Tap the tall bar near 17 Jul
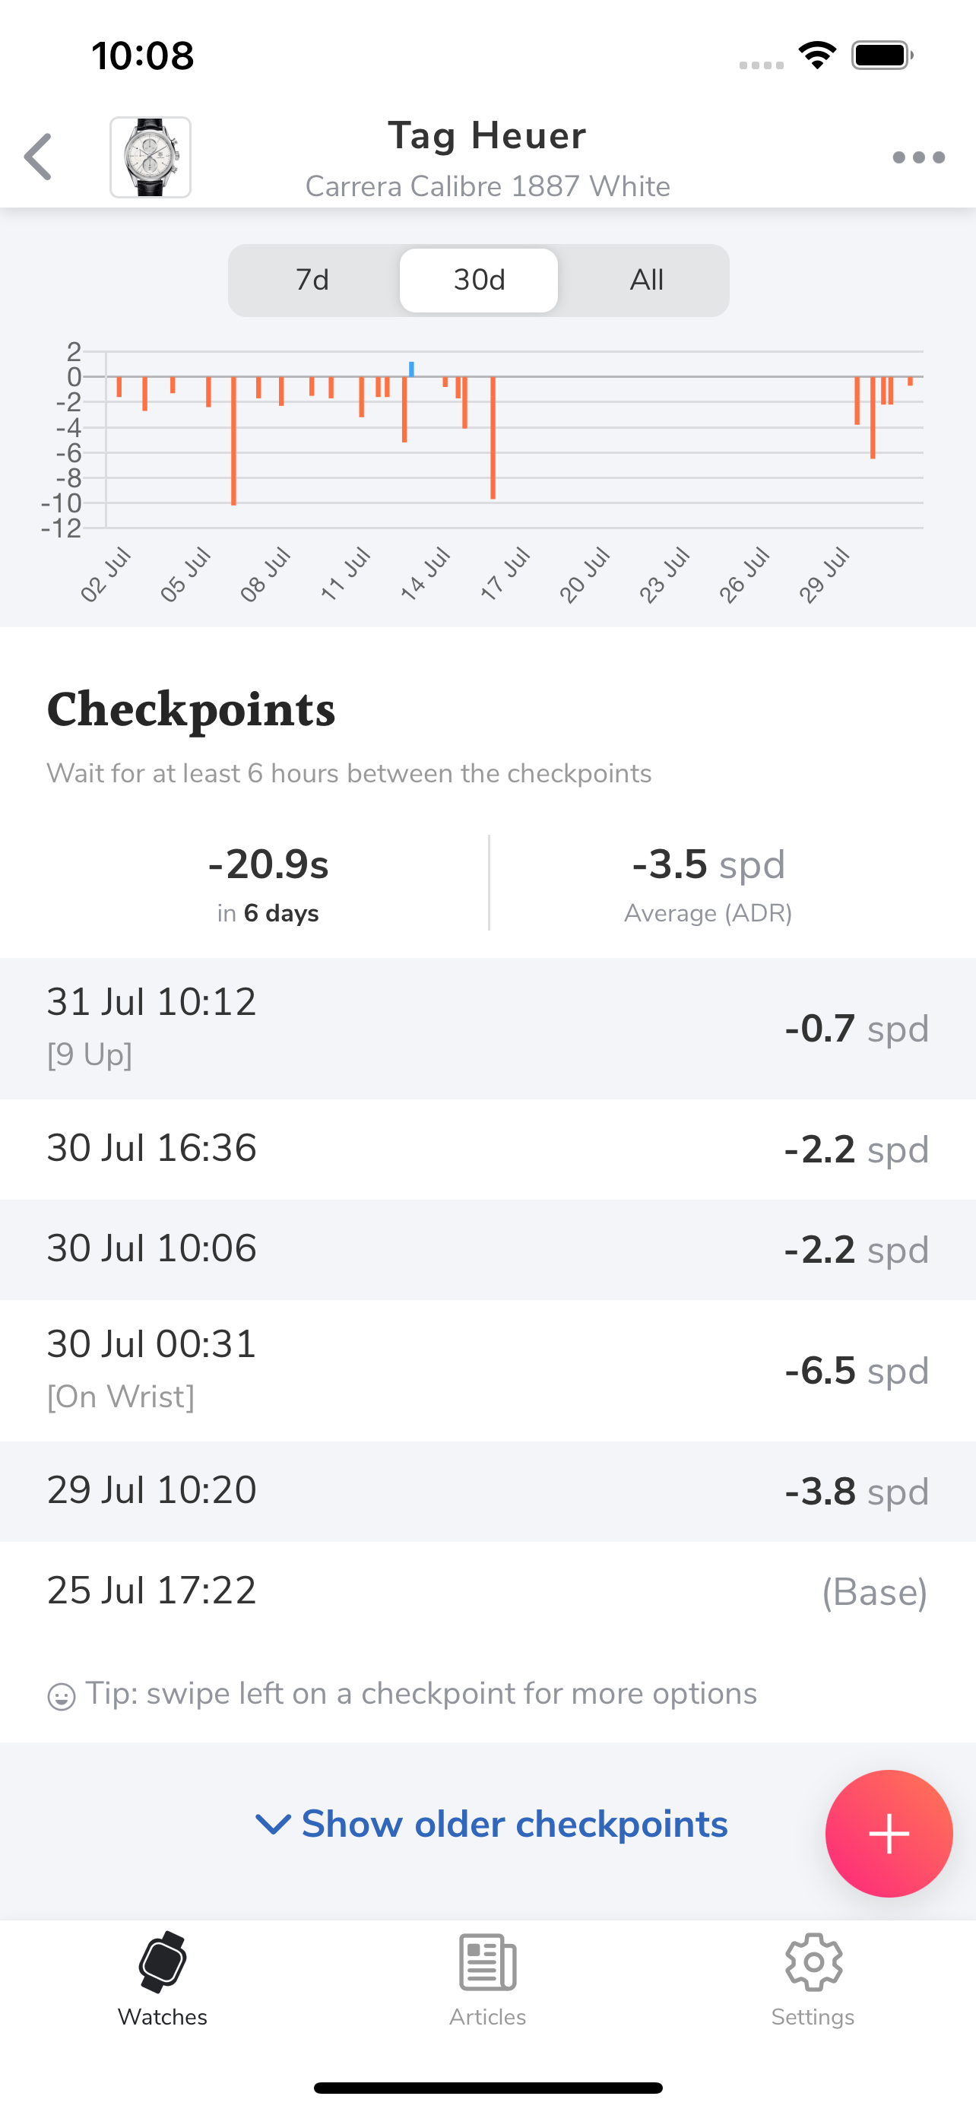This screenshot has height=2112, width=976. pos(493,437)
